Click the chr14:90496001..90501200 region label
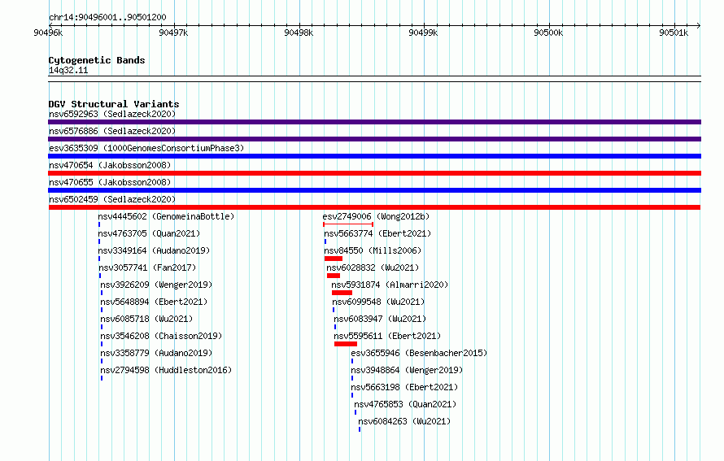Viewport: 724px width, 461px height. click(x=107, y=17)
